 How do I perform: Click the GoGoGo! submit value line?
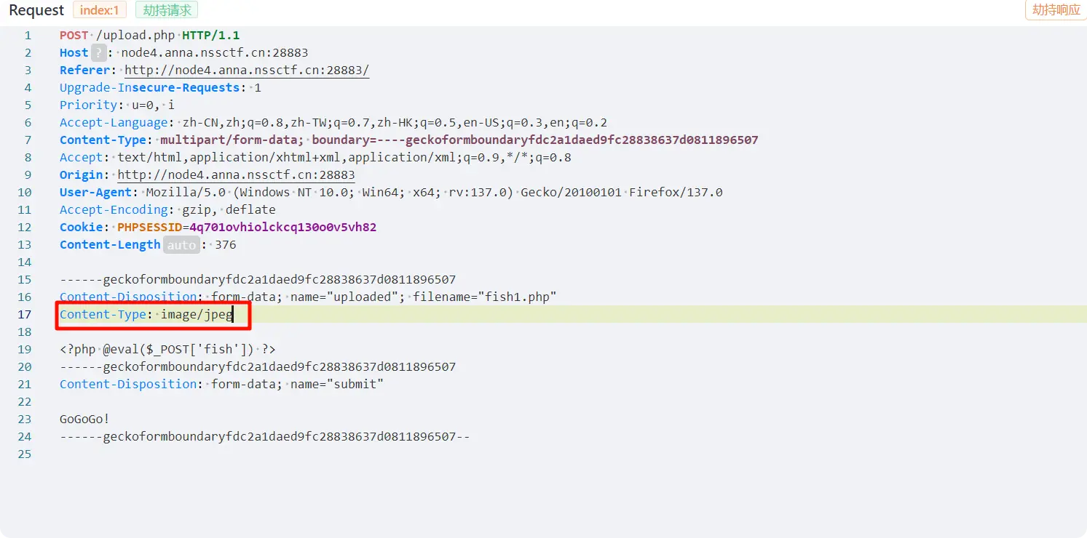click(84, 419)
